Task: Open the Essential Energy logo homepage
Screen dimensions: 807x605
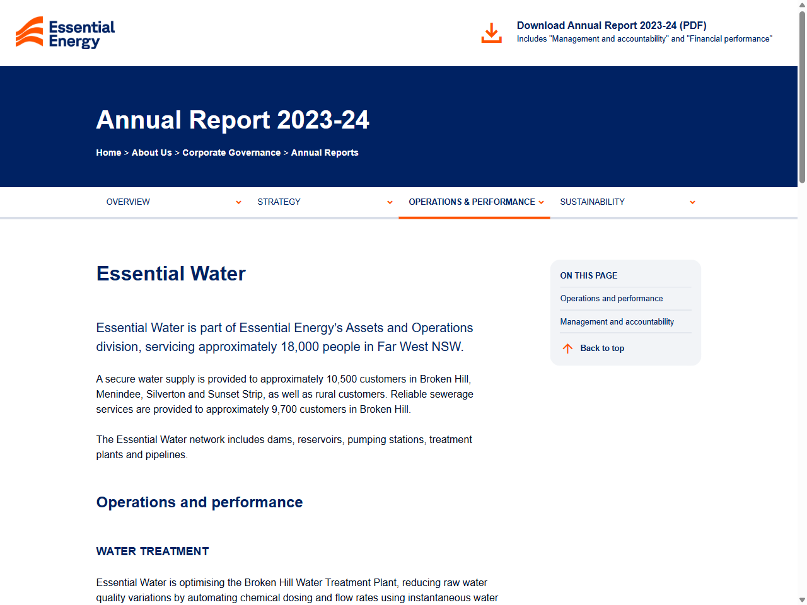Action: tap(66, 33)
